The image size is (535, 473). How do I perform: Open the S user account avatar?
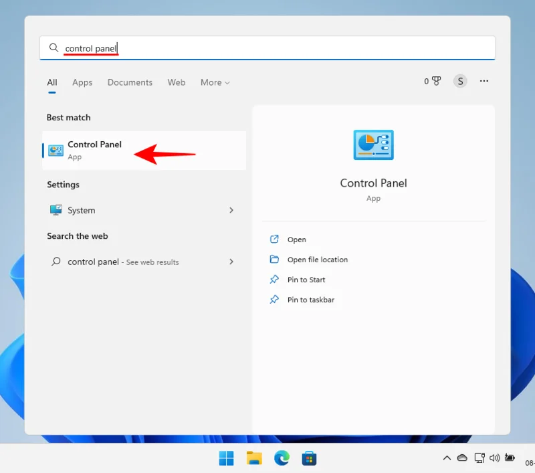pos(460,81)
